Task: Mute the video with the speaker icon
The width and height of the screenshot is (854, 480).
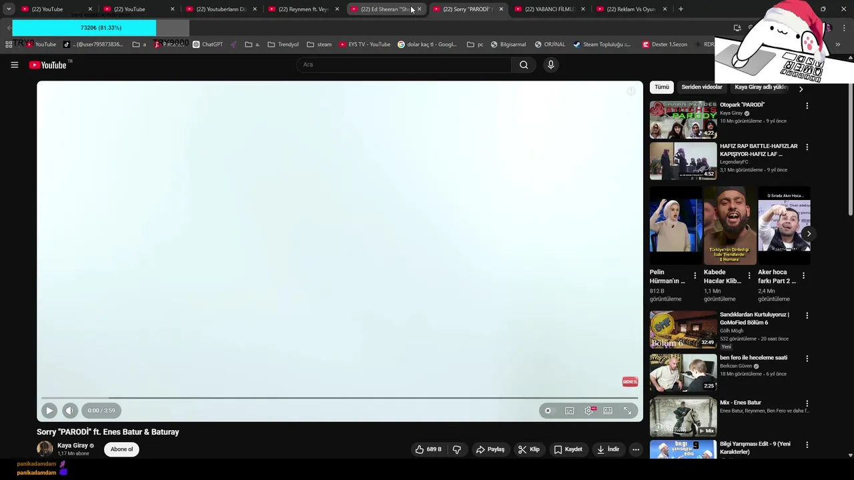Action: point(69,411)
